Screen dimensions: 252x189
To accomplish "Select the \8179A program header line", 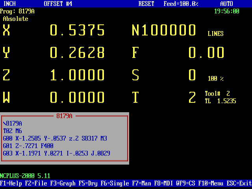I will [x=12, y=123].
